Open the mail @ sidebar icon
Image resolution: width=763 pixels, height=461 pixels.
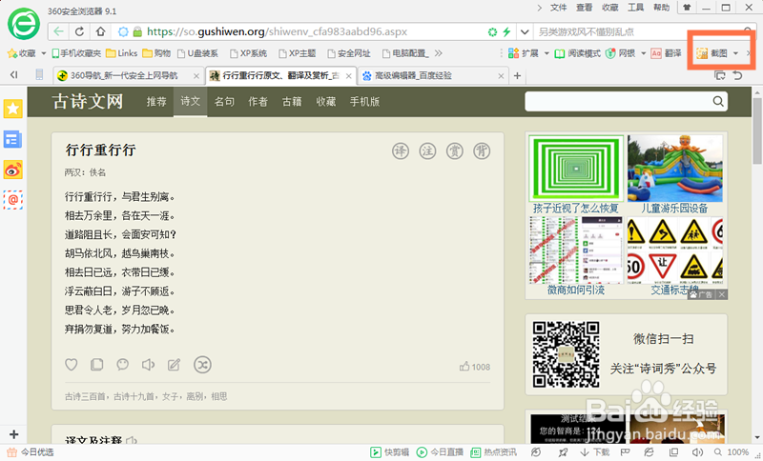(x=13, y=200)
